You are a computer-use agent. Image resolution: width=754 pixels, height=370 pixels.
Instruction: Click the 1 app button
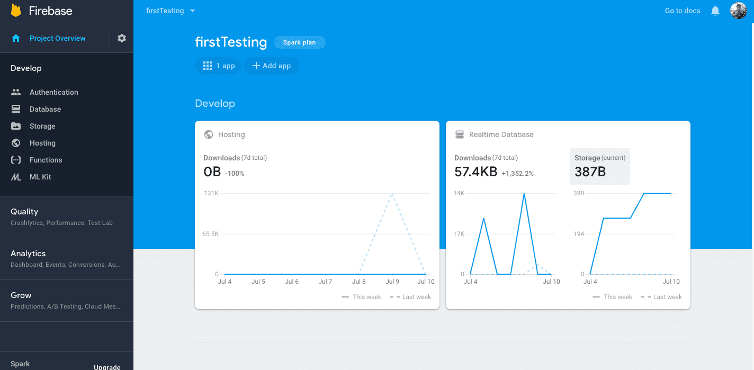(x=219, y=66)
